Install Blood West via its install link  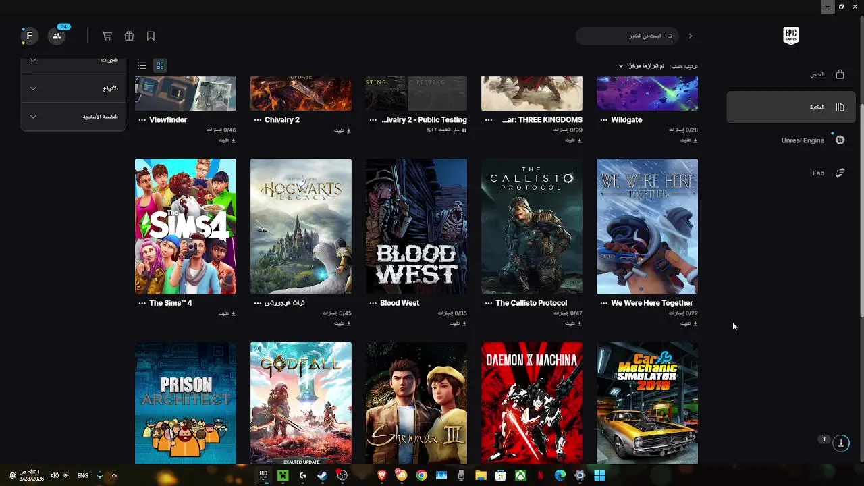pyautogui.click(x=458, y=323)
